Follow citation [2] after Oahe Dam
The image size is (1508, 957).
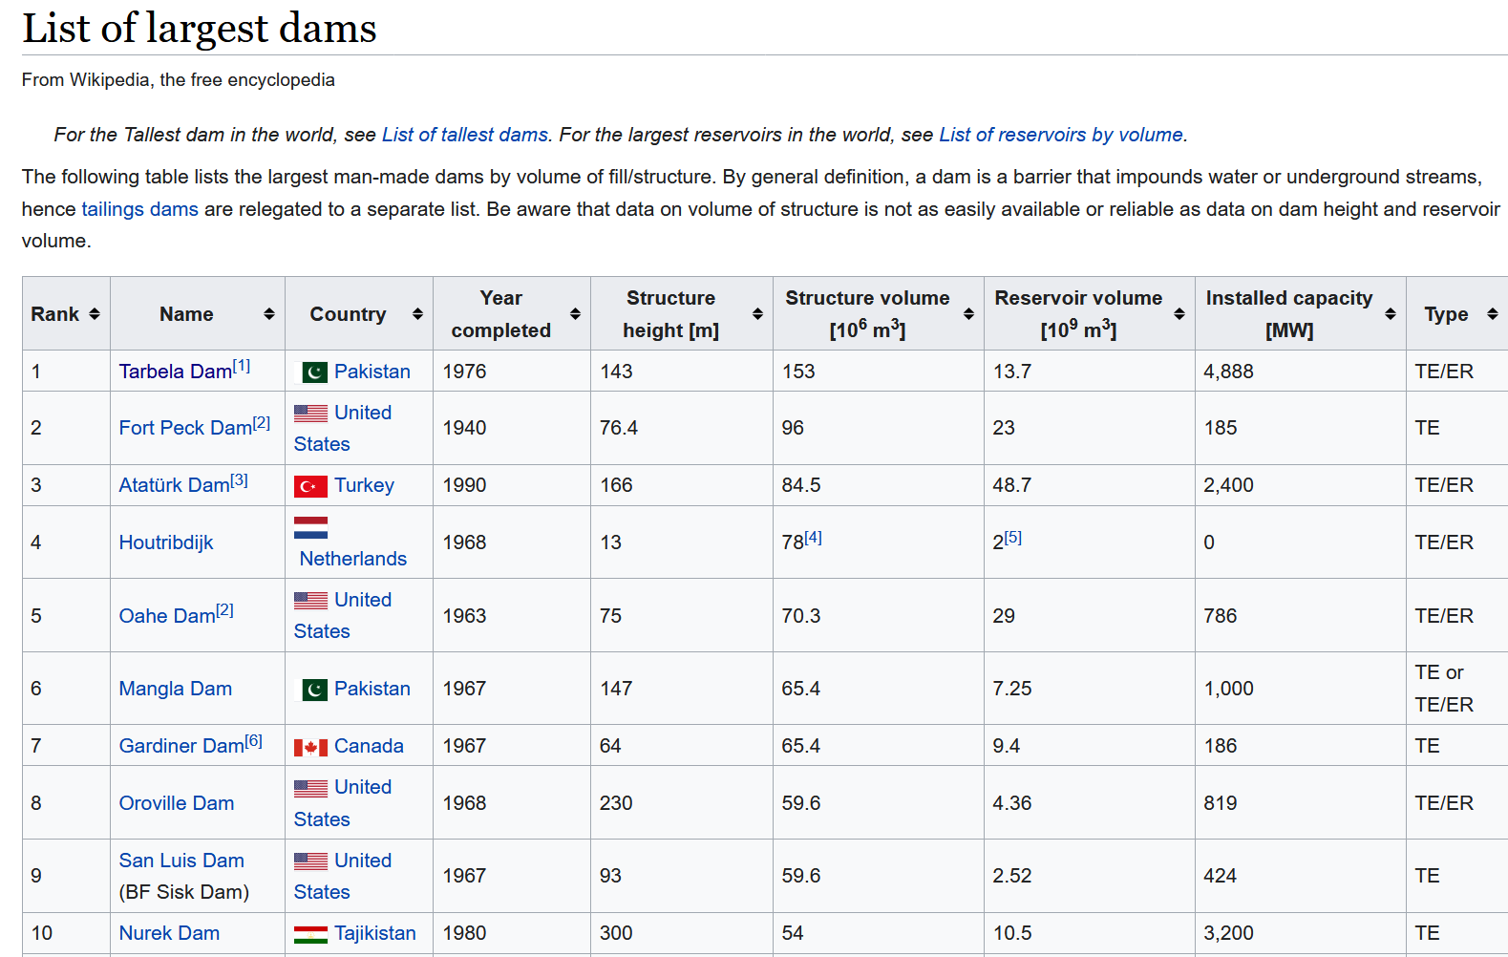(224, 609)
